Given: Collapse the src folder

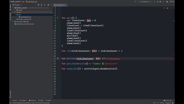Looking at the screenshot, I should click(x=15, y=15).
